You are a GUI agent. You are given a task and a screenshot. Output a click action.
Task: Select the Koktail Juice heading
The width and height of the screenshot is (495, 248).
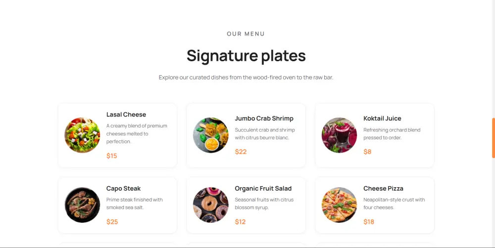[x=382, y=119]
